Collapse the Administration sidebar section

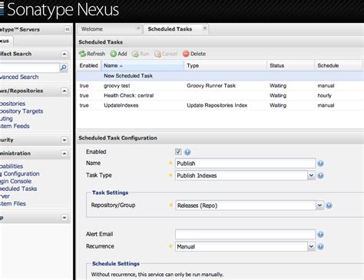(x=65, y=153)
